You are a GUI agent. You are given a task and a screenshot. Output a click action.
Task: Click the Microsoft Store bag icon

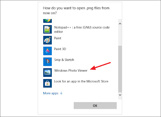point(48,83)
